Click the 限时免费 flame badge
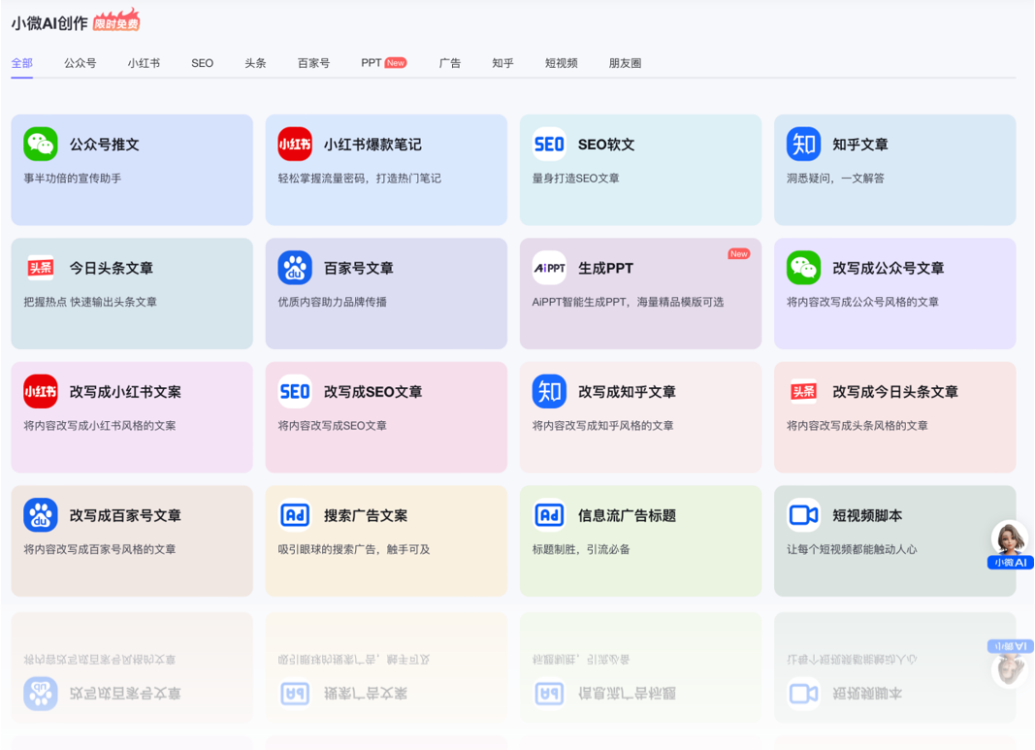This screenshot has width=1035, height=750. coord(116,21)
